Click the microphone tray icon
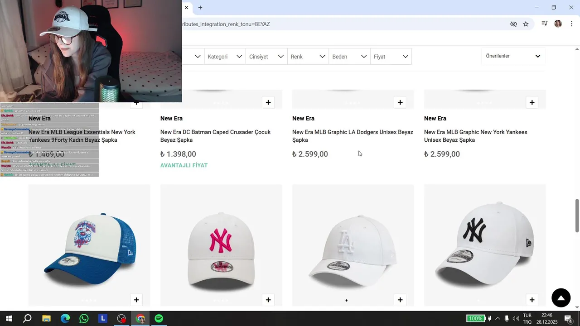 [507, 319]
